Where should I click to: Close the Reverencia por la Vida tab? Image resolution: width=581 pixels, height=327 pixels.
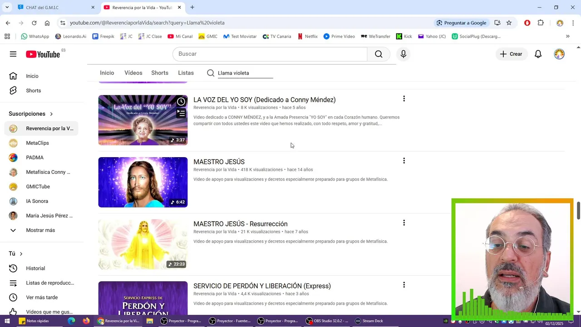click(179, 7)
